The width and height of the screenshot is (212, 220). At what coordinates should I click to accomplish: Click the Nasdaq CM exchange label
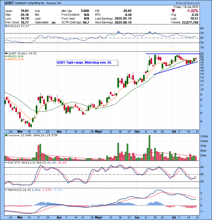[x=54, y=3]
